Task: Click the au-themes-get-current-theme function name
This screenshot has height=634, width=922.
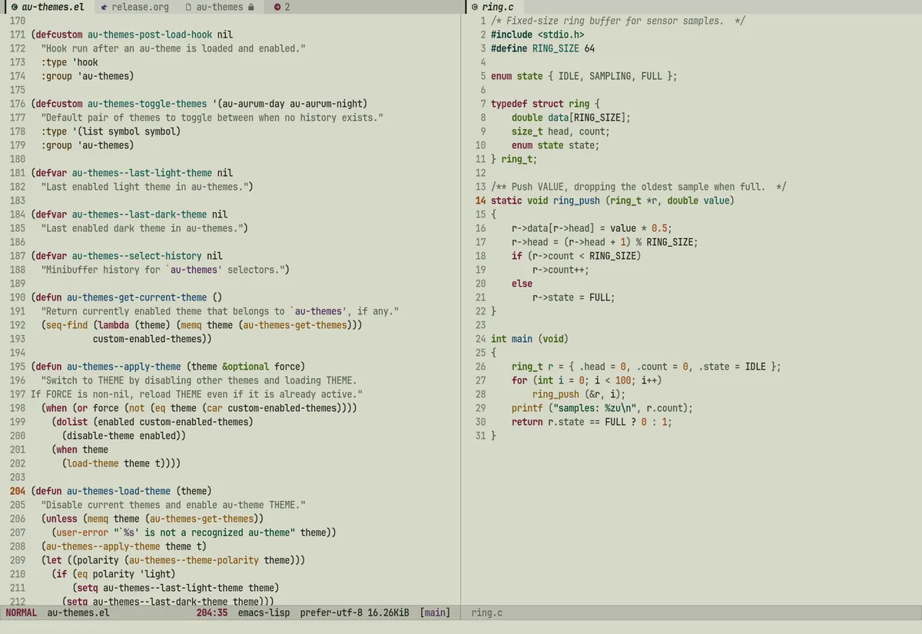Action: click(x=137, y=297)
